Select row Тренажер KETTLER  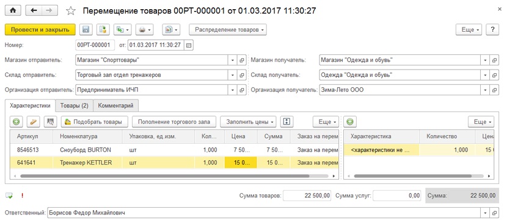coord(174,163)
